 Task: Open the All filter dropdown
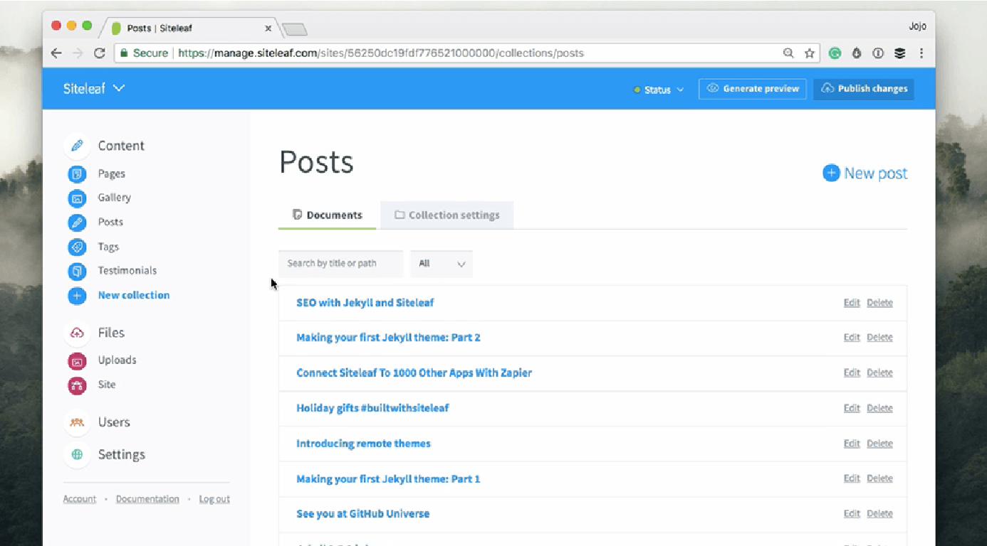(442, 264)
